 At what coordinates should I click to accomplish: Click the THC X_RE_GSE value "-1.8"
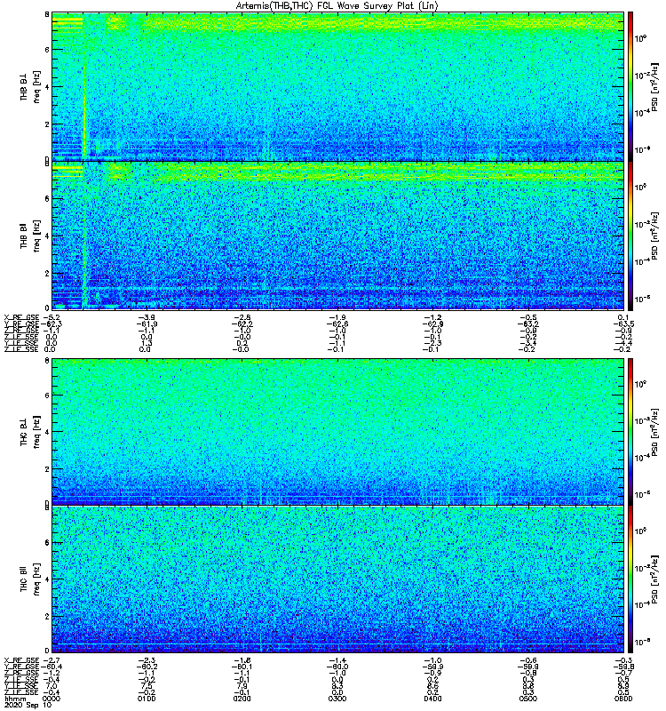(242, 660)
